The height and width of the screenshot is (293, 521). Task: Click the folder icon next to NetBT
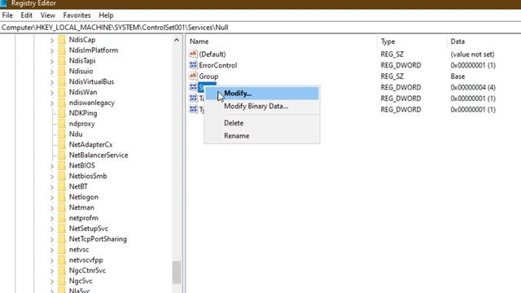[62, 186]
